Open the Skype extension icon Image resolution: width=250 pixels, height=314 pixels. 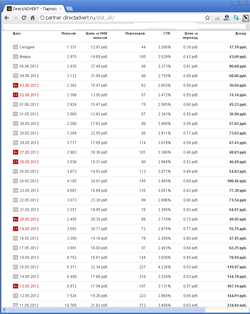coord(236,18)
